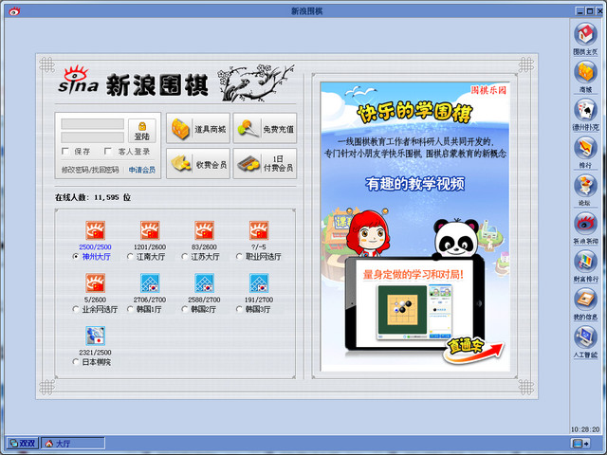Click the 江南大厅 hall icon
Viewport: 607px width, 455px height.
point(150,230)
